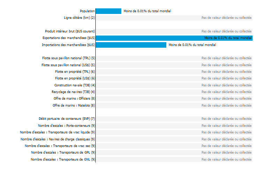Click Flotte en propriété (US$) label
This screenshot has width=254, height=171.
(75, 78)
